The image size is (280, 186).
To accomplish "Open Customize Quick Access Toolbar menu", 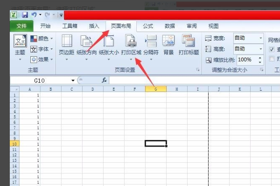I will coord(61,15).
